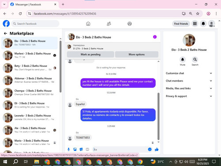
Task: Bookmark this page star icon
Action: (x=198, y=14)
